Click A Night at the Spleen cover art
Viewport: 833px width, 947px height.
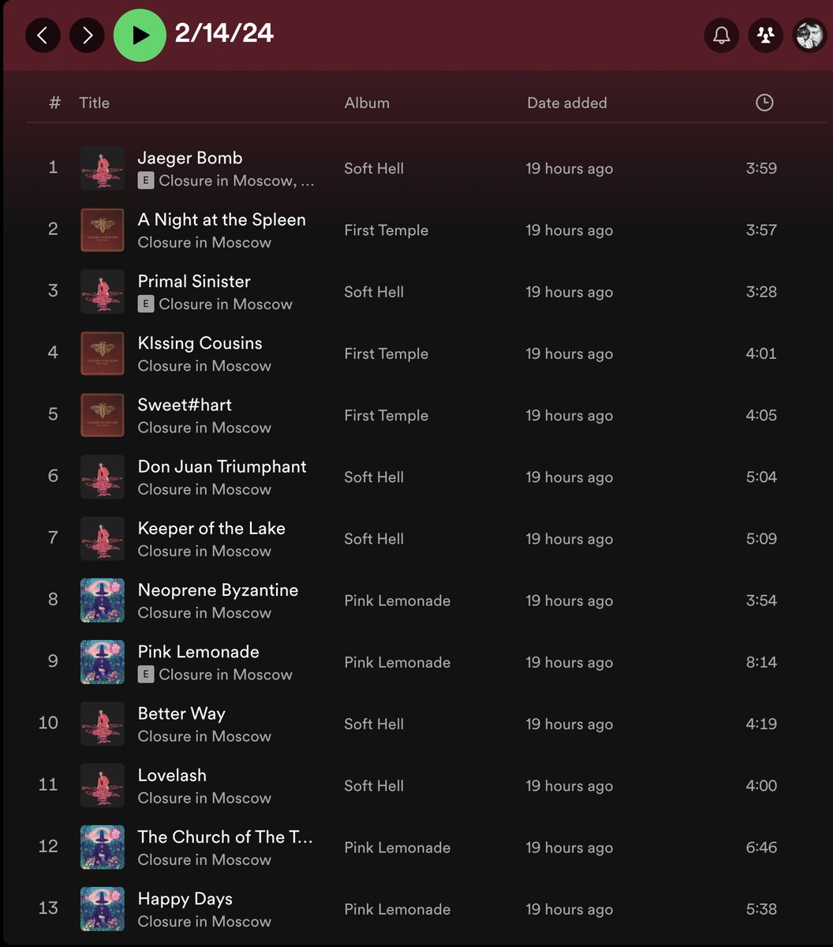tap(103, 230)
